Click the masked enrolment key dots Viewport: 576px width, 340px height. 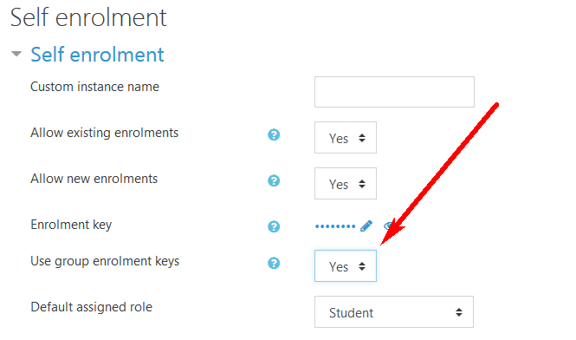pos(335,226)
